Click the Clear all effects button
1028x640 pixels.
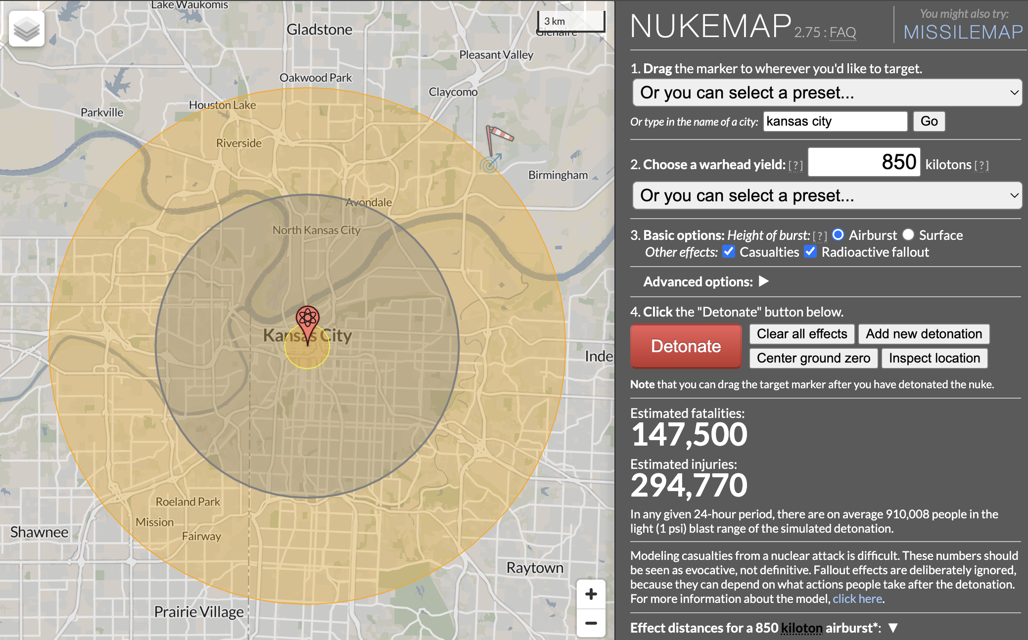(802, 334)
